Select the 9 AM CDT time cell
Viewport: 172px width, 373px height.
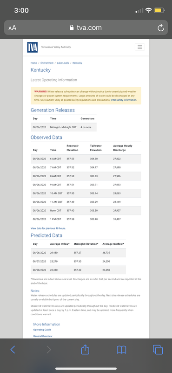pos(55,185)
